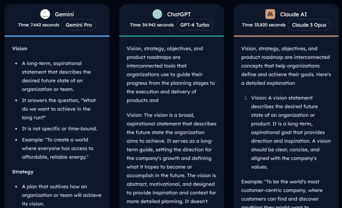Click the Strategy heading in Gemini column
342x208 pixels.
pos(23,172)
